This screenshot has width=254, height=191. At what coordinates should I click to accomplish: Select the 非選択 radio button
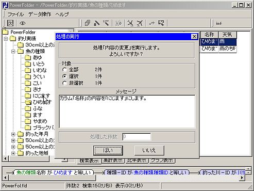[x=64, y=83]
